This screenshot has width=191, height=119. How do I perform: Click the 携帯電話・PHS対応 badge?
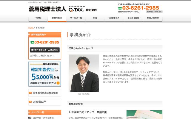coord(154,12)
